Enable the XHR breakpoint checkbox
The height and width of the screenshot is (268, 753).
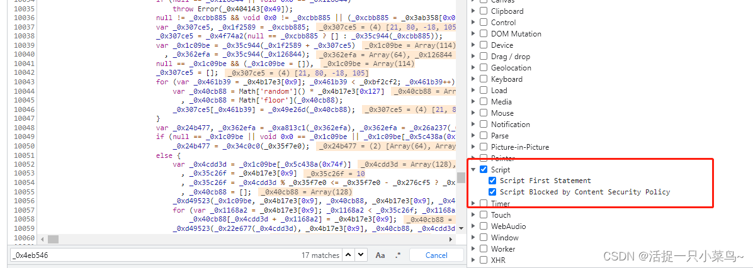pos(484,260)
